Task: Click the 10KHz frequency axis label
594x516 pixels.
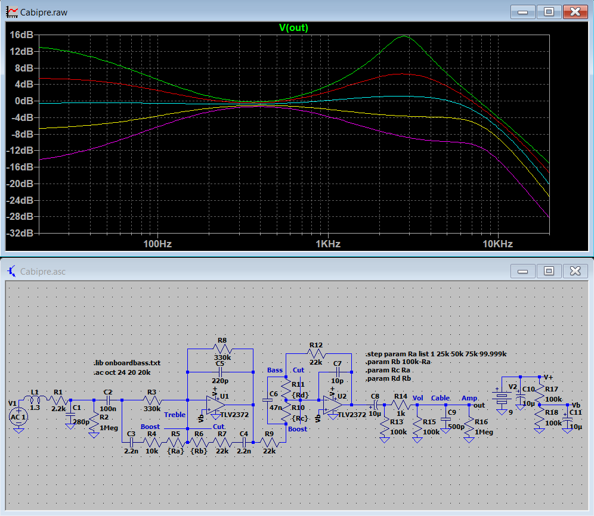Action: coord(498,244)
